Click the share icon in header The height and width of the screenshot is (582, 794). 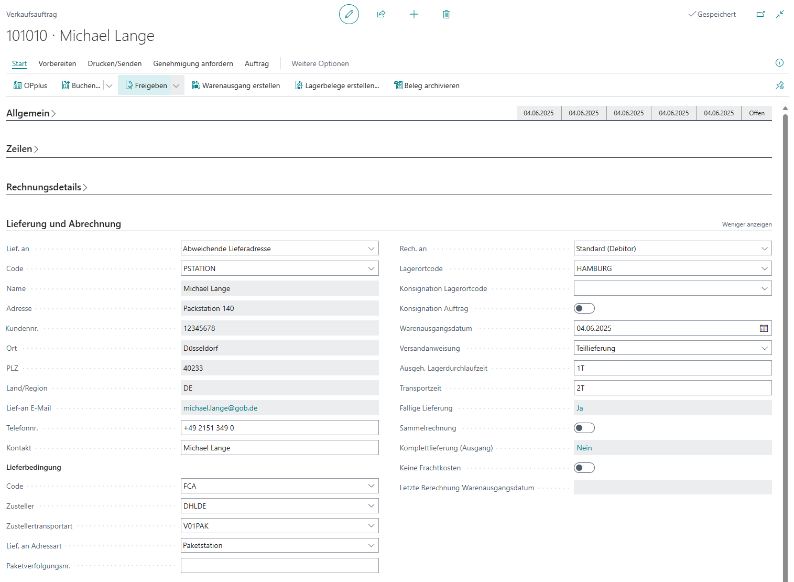381,14
